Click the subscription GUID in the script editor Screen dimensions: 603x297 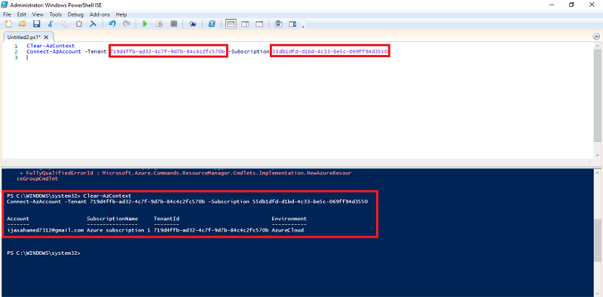330,51
